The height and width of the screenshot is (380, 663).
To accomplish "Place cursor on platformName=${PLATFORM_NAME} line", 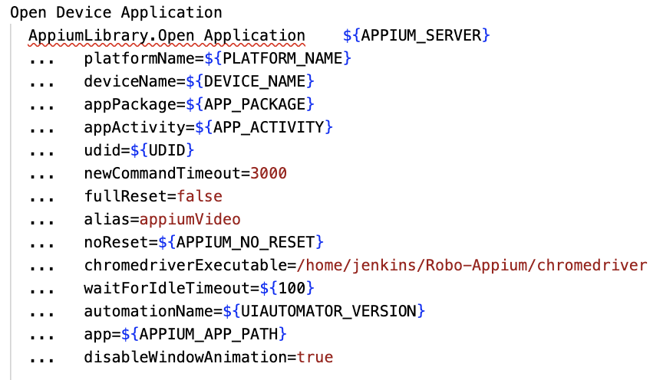I will pyautogui.click(x=217, y=58).
